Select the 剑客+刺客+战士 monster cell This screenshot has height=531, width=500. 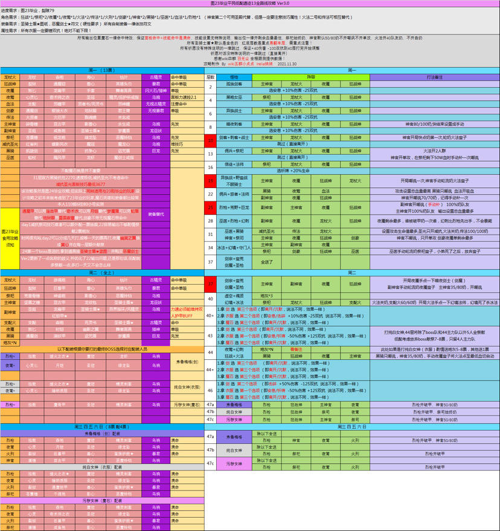234,137
